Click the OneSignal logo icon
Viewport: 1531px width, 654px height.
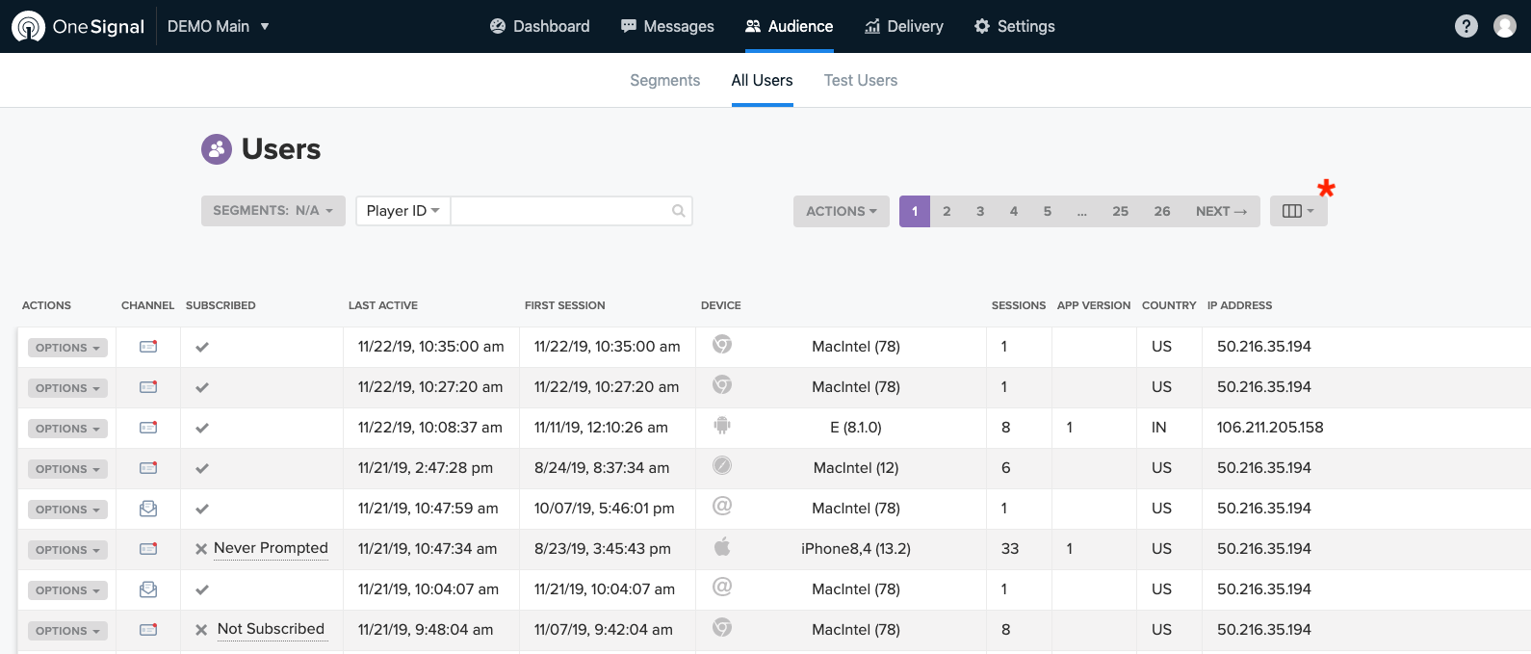[x=28, y=26]
